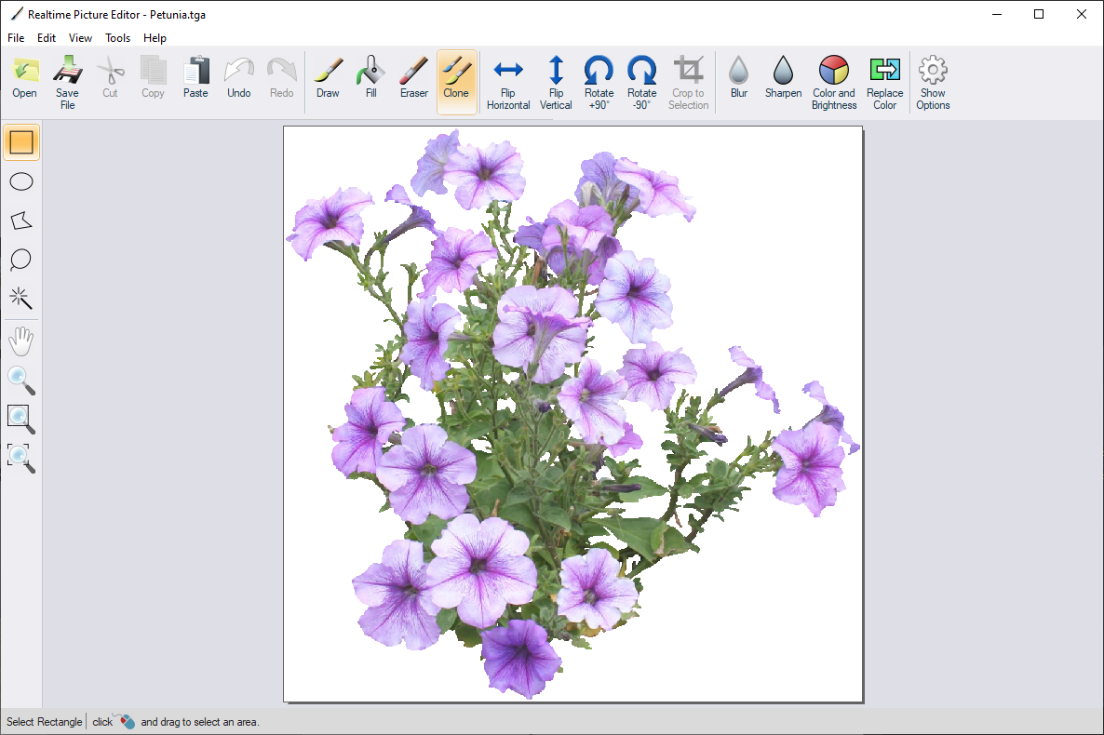Flip the image horizontally
This screenshot has height=735, width=1104.
(508, 79)
